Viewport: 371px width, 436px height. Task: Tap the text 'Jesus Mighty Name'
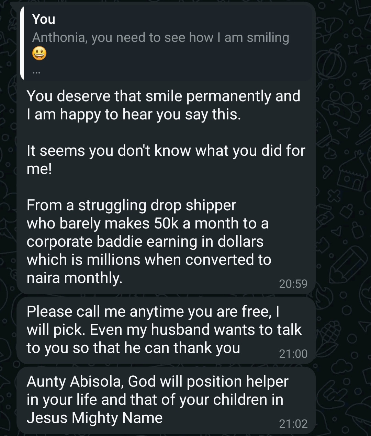coord(94,418)
